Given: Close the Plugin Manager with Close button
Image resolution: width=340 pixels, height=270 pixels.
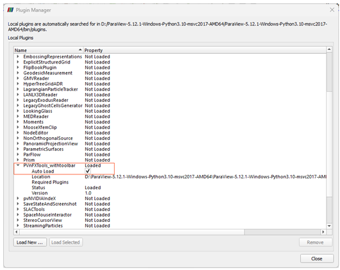Looking at the screenshot, I should (317, 258).
